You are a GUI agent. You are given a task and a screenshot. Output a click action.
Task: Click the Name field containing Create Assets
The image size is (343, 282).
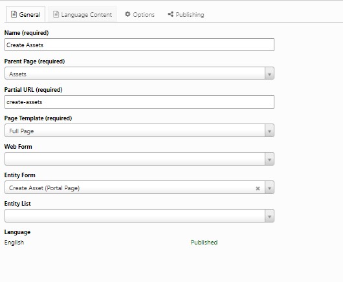[x=139, y=45]
